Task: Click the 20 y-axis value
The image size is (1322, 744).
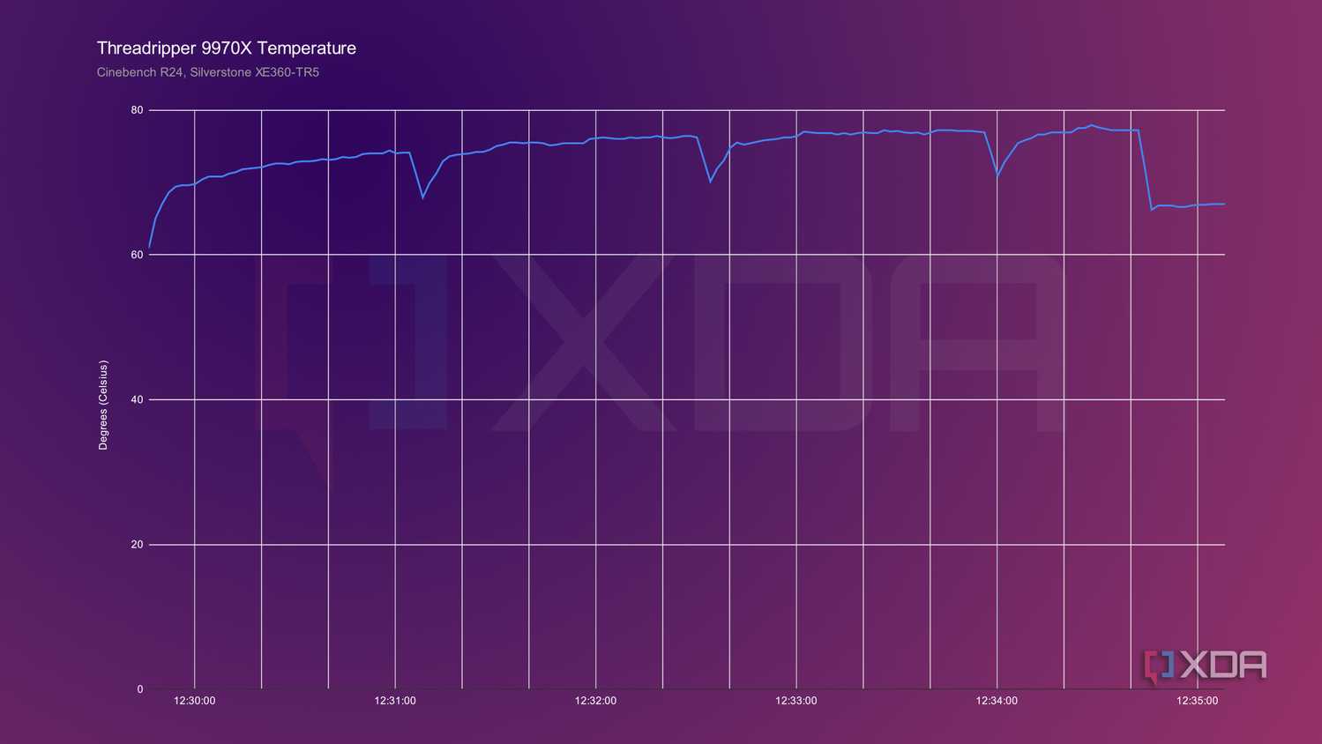Action: point(137,544)
